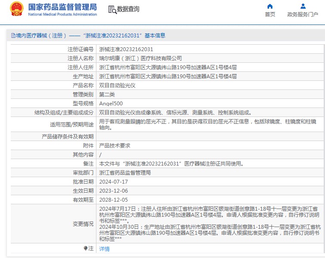The height and width of the screenshot is (258, 325).
Task: Click expiry date 2028-12-05
Action: coord(113,200)
